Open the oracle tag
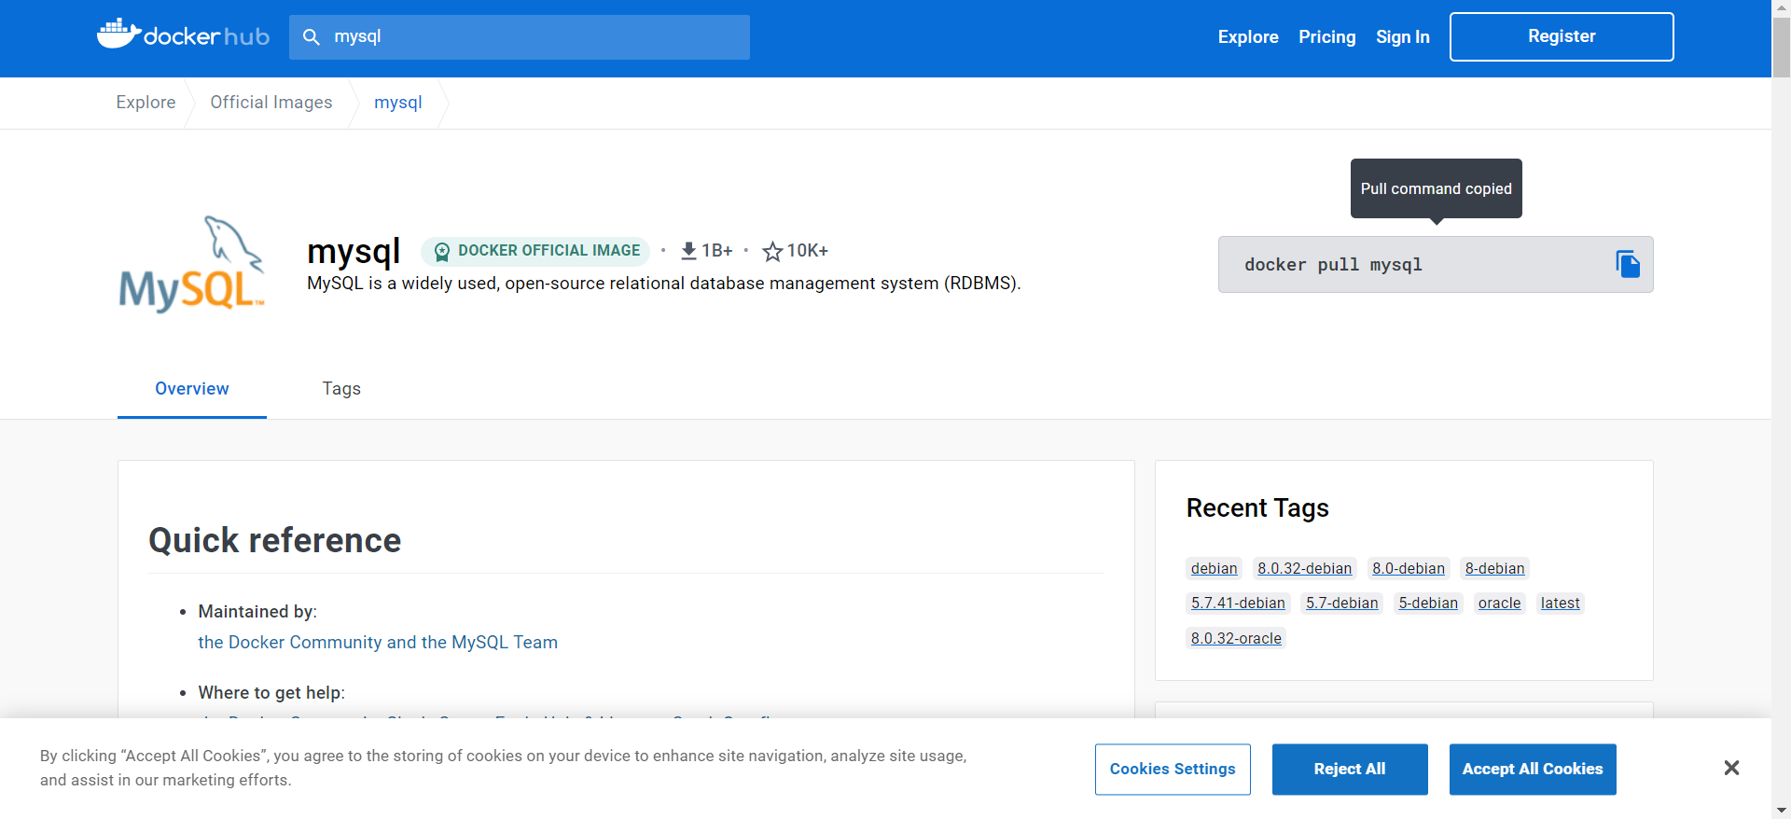Viewport: 1791px width, 819px height. (1499, 603)
